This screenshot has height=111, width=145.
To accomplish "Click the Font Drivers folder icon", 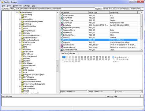I will pos(22,54).
